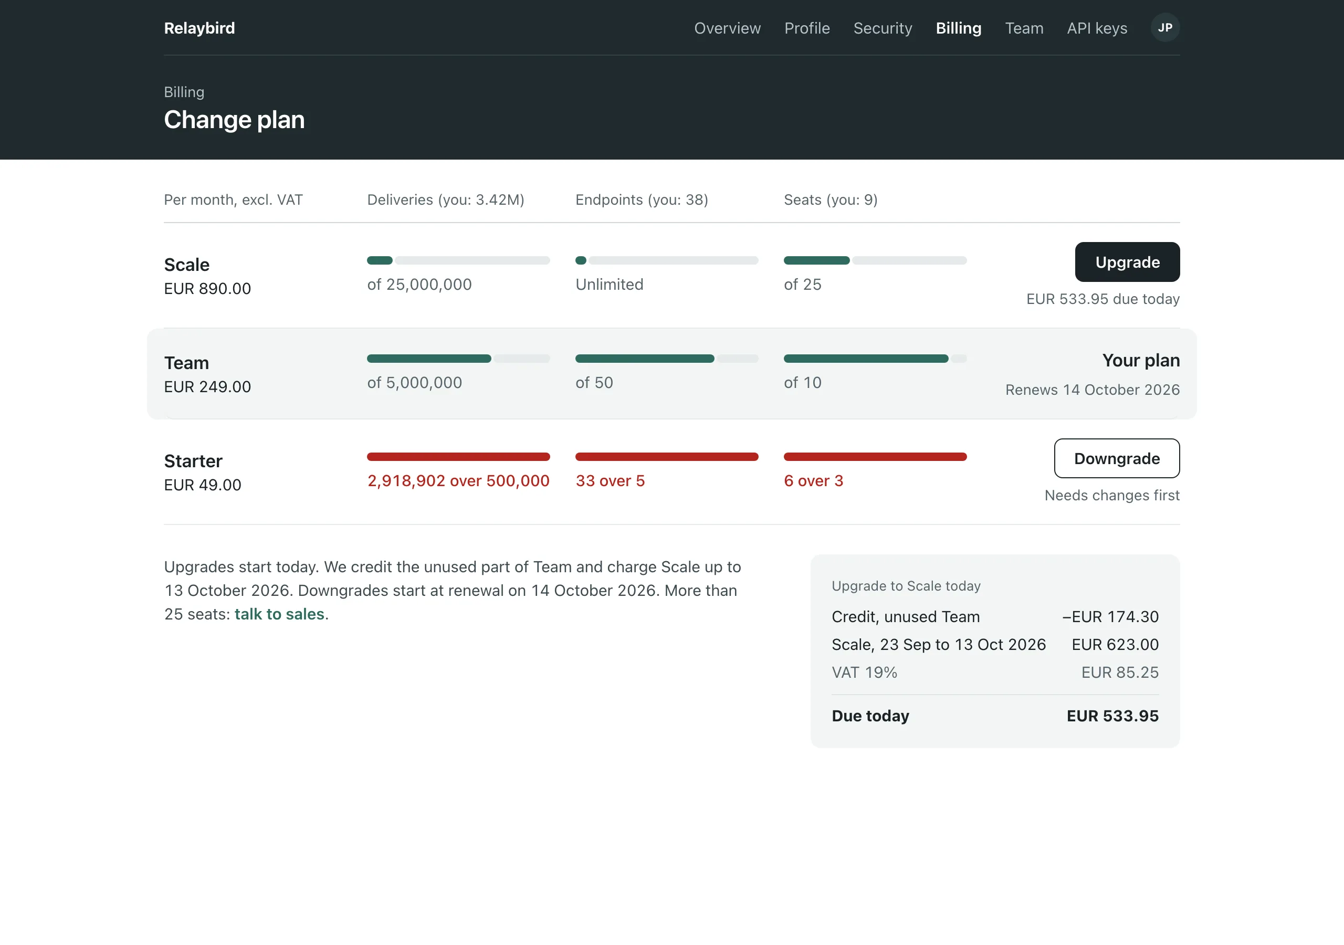The height and width of the screenshot is (945, 1344).
Task: Click the Upgrade button for Scale
Action: tap(1127, 262)
